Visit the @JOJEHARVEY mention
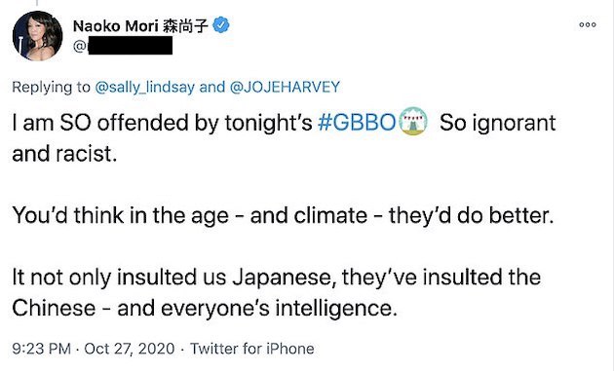Image resolution: width=614 pixels, height=371 pixels. click(x=285, y=87)
